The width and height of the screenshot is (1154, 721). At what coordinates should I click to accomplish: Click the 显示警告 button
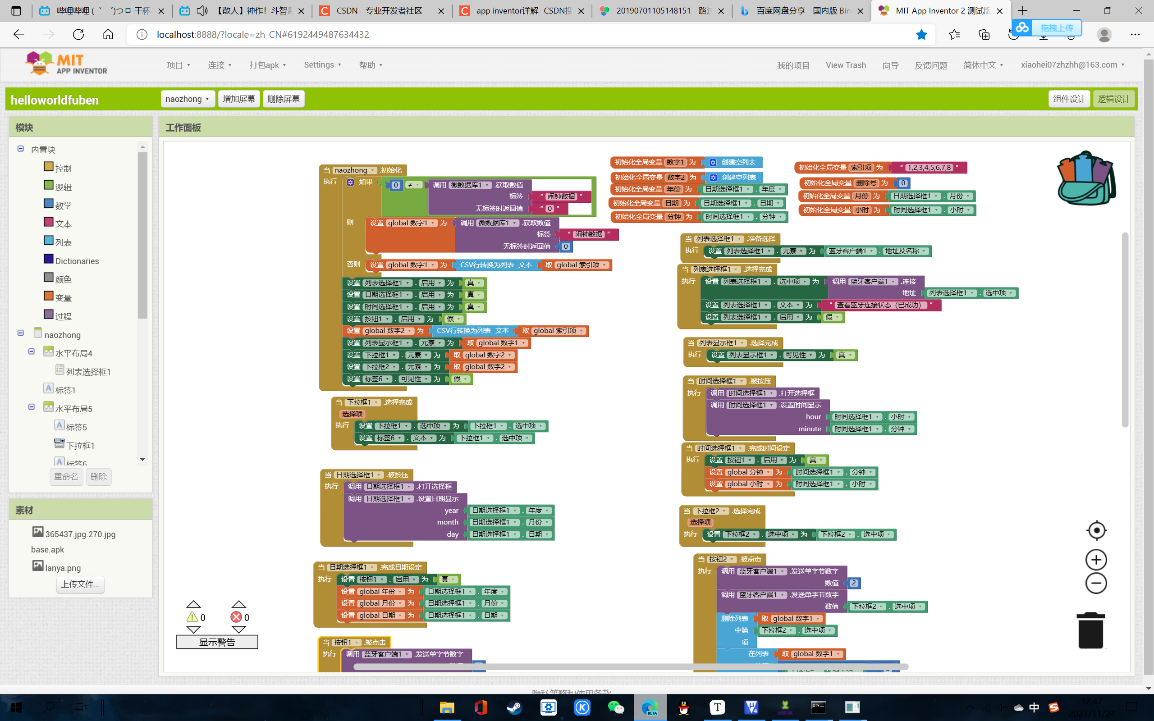coord(217,642)
